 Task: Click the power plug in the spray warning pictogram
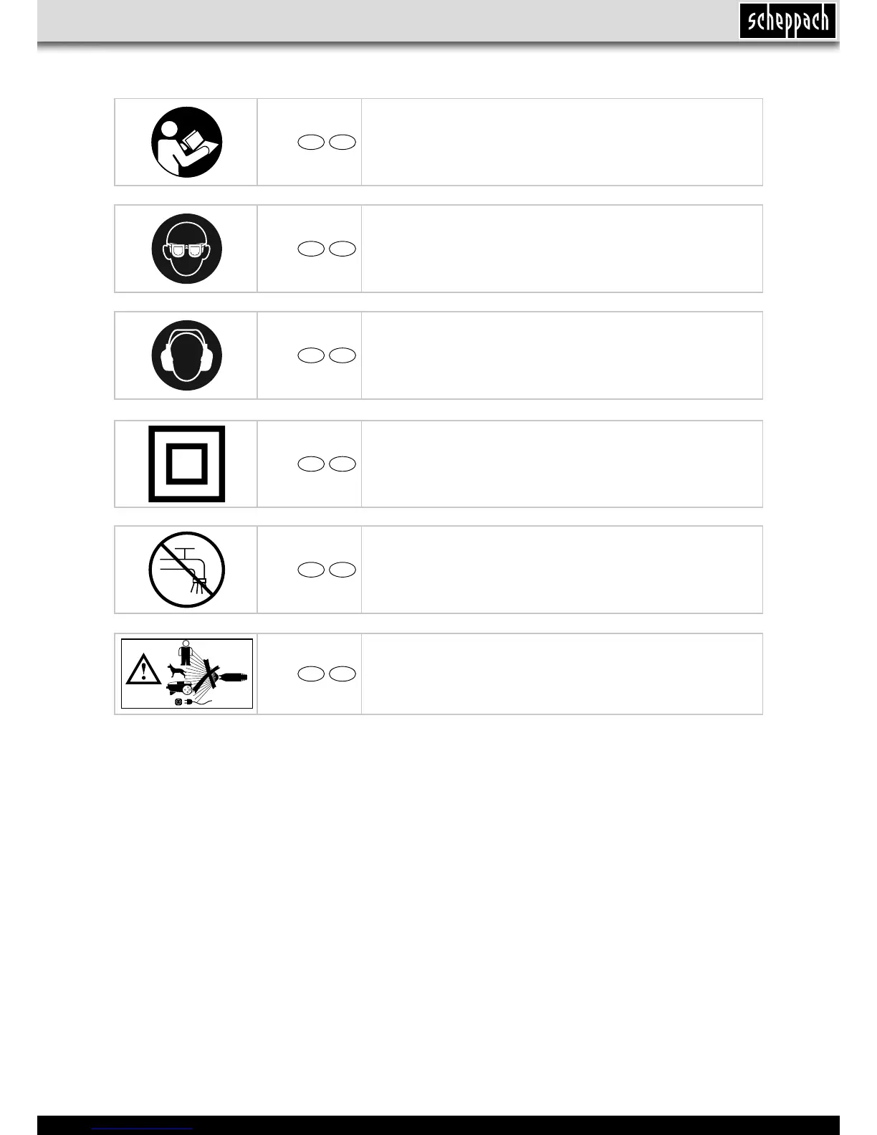click(x=188, y=702)
